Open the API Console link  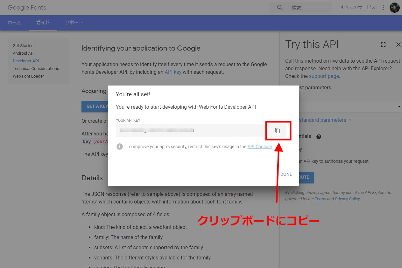pos(259,147)
